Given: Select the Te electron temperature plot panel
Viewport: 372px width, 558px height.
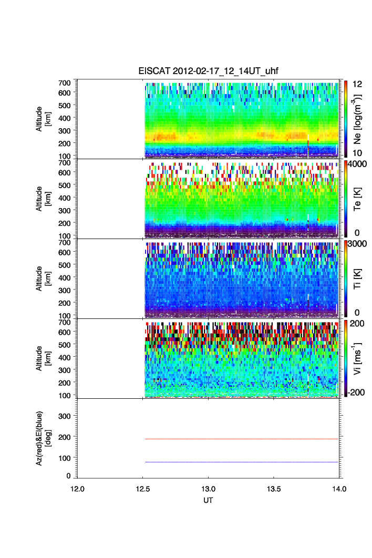Looking at the screenshot, I should tap(242, 200).
